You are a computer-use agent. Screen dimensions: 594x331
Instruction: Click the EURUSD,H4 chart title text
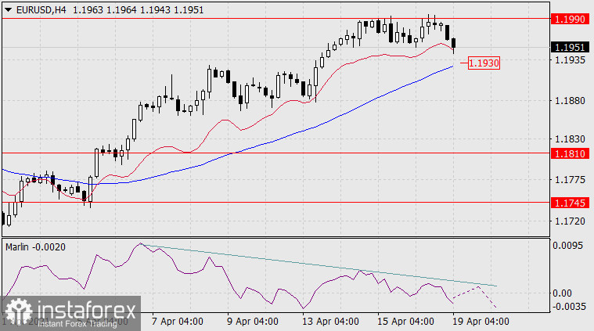(x=40, y=8)
